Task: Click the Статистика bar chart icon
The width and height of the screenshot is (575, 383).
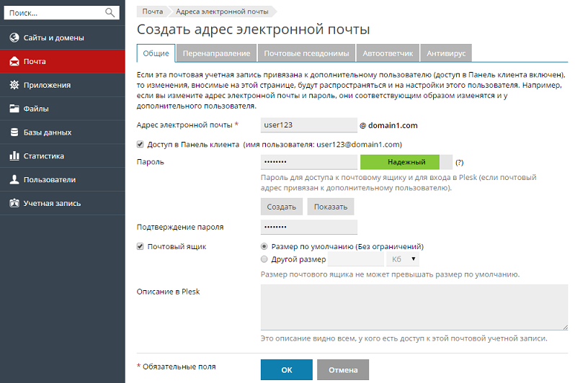Action: point(14,156)
